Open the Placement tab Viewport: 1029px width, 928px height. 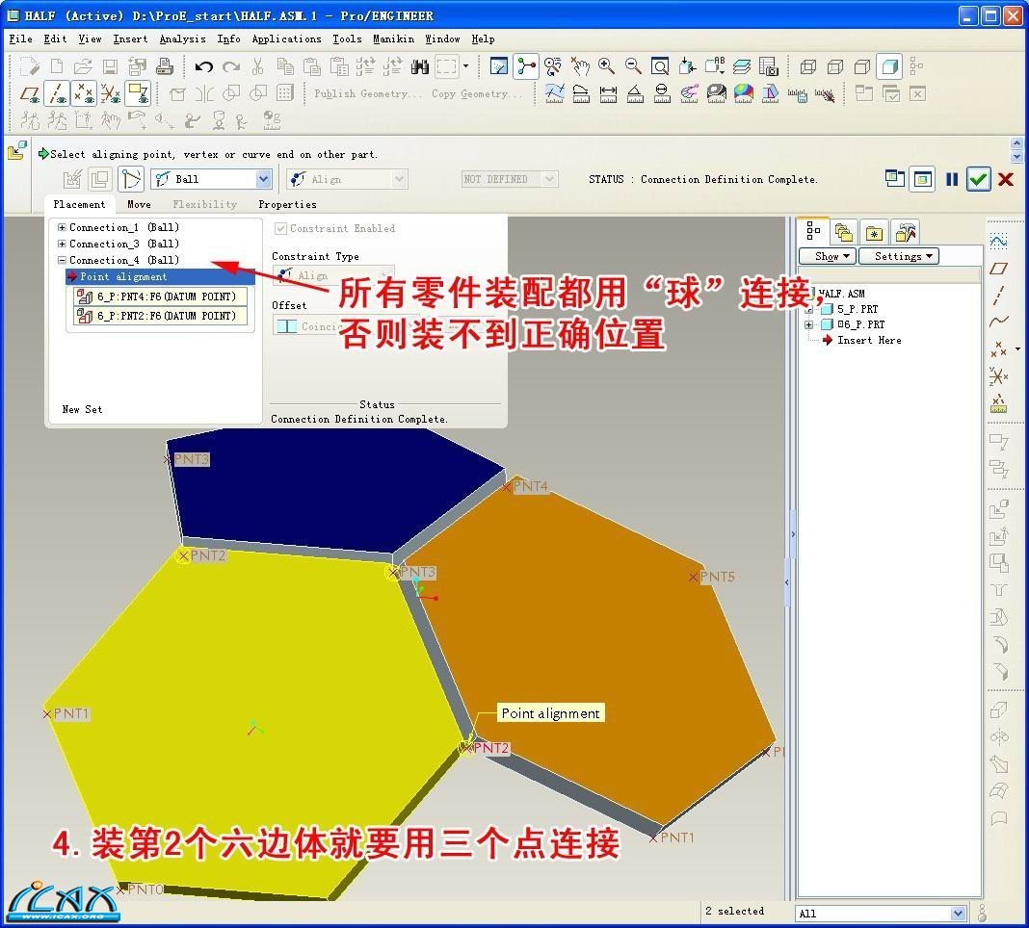pos(79,205)
